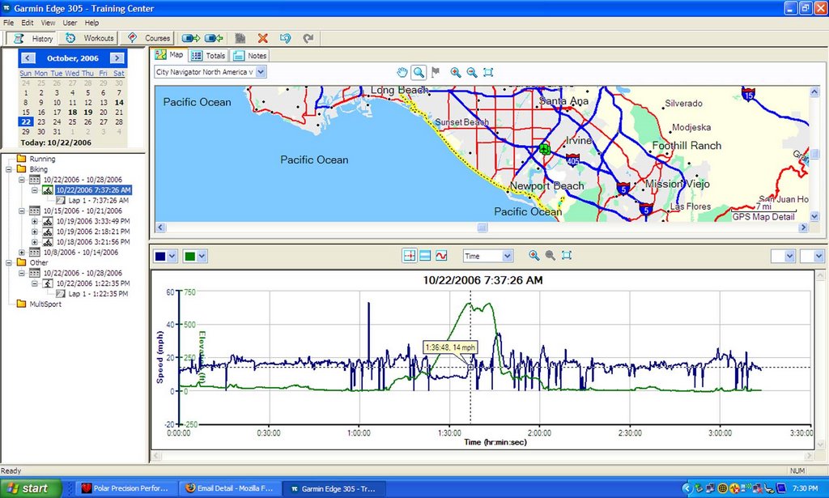Switch to the Notes tab
This screenshot has height=498, width=829.
click(249, 56)
